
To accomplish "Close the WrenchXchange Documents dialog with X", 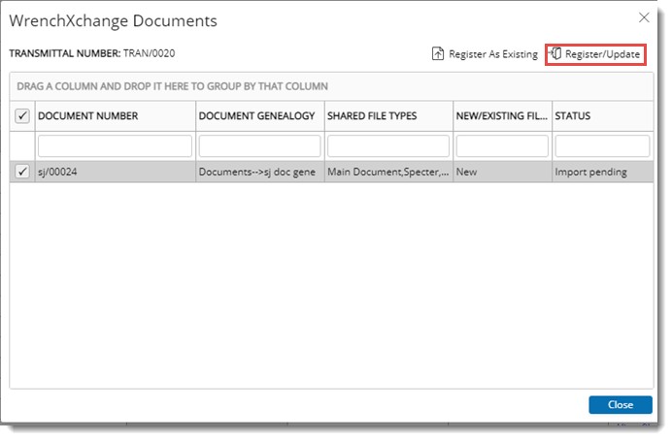I will point(644,17).
